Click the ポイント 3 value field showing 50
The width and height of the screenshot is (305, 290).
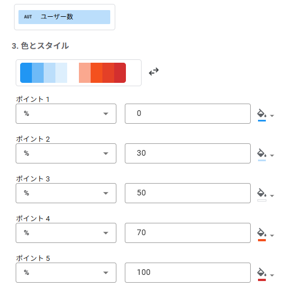[x=187, y=193]
